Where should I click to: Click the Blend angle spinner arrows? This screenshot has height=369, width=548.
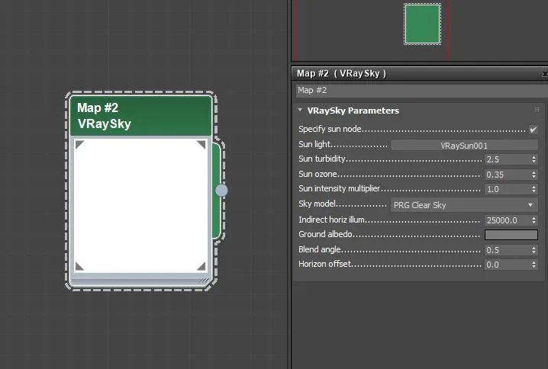pyautogui.click(x=533, y=250)
